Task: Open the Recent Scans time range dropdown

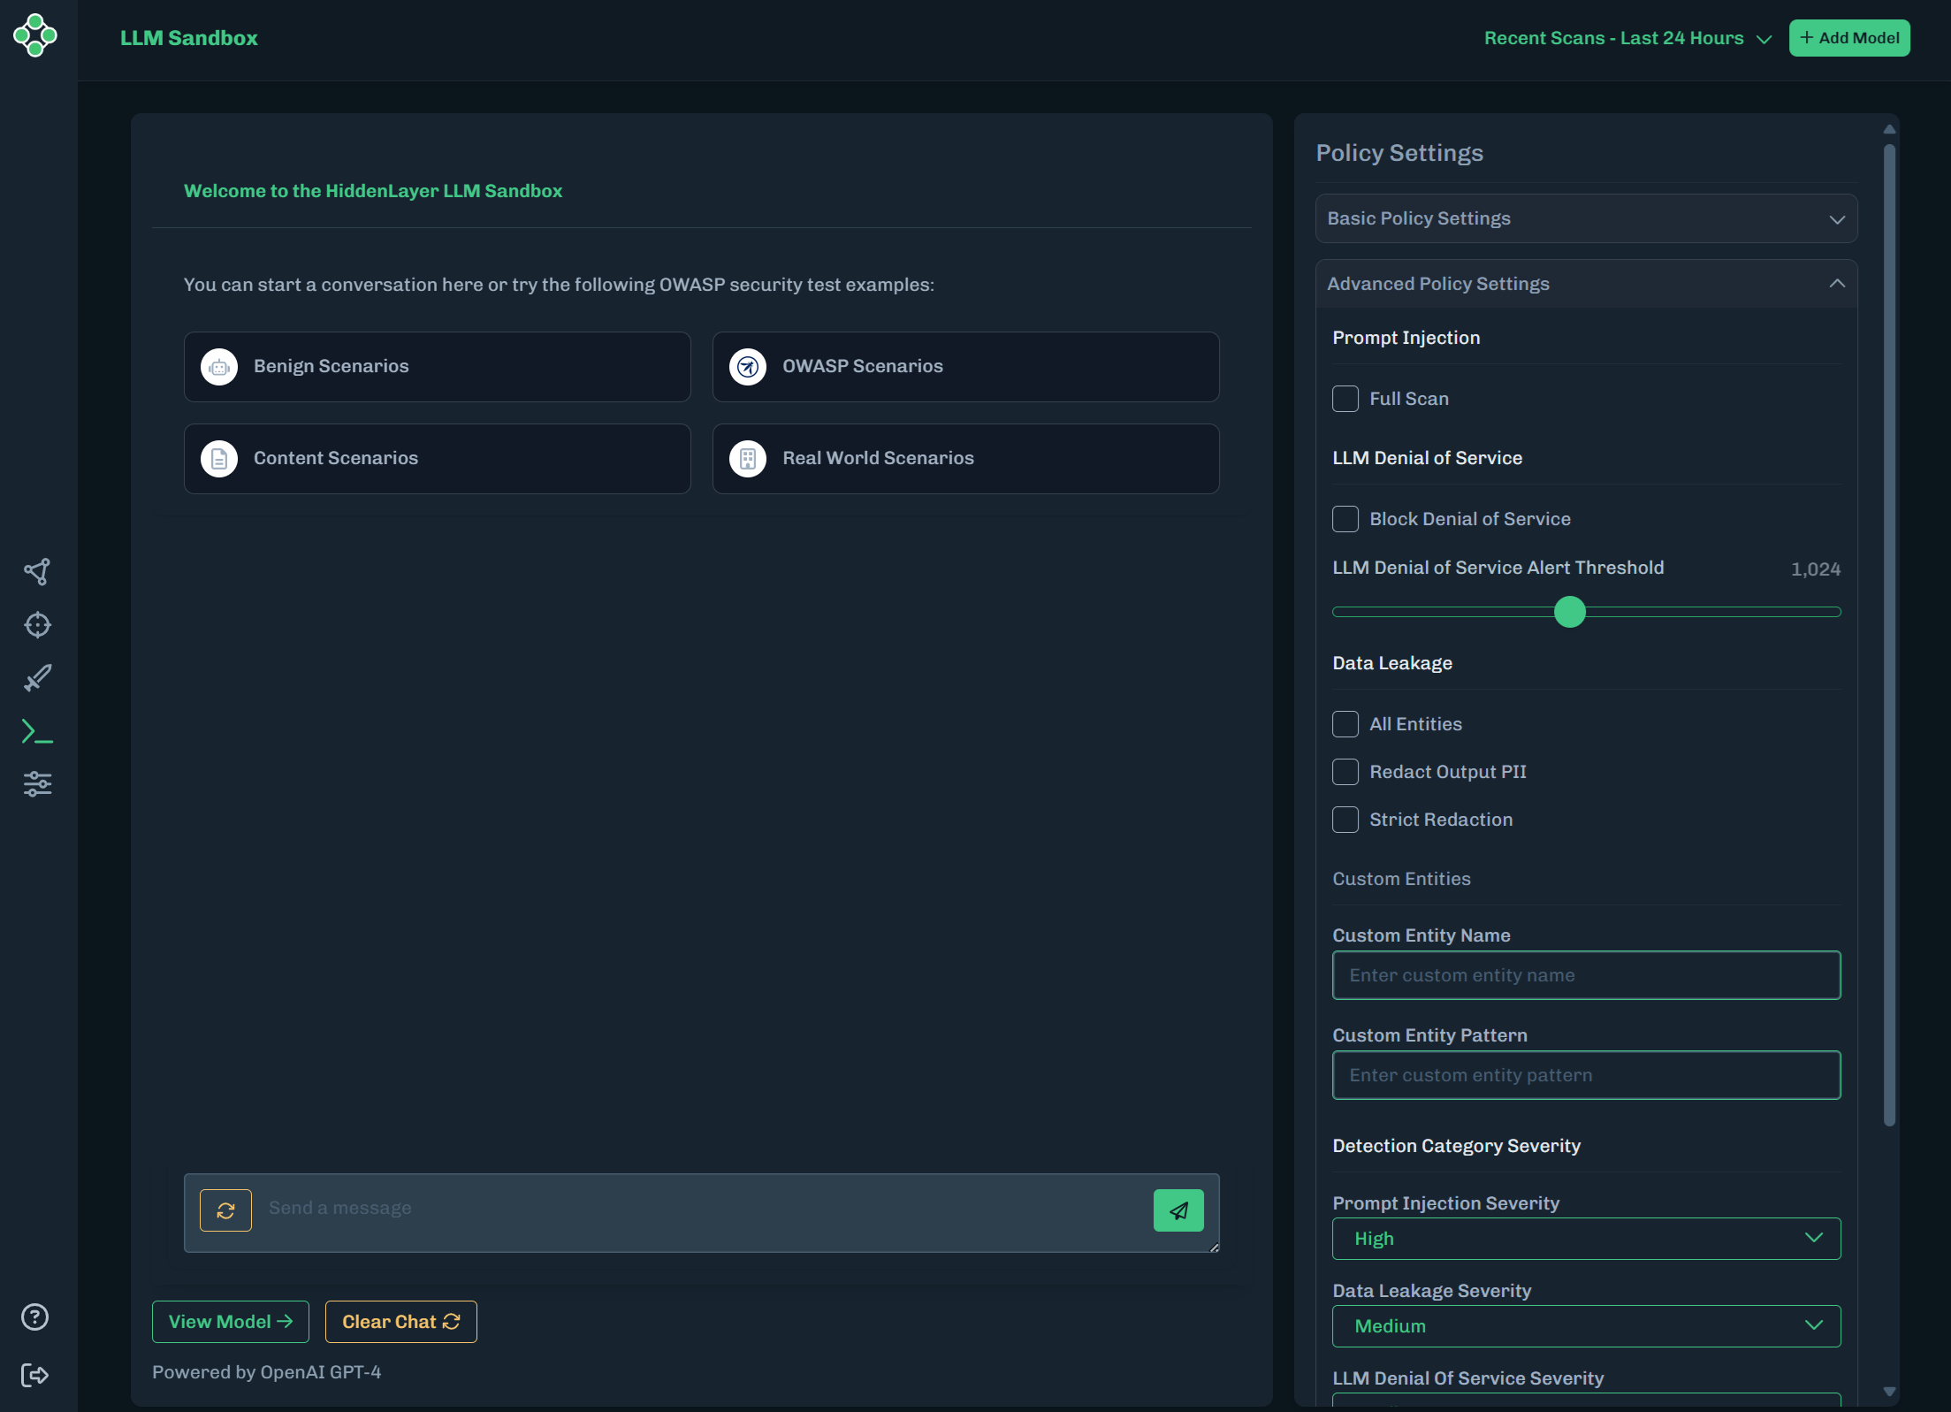Action: pyautogui.click(x=1627, y=38)
